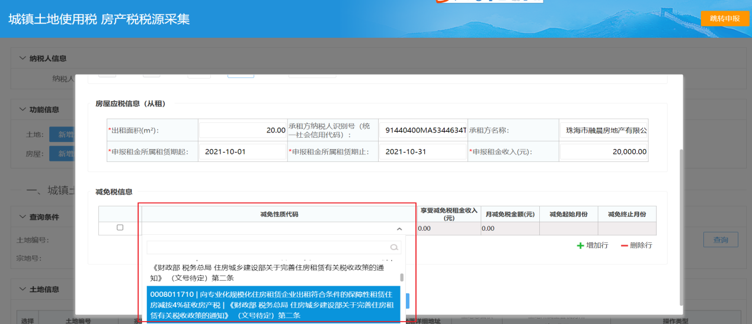Click the 申报租金收入 amount field
The image size is (752, 324).
(x=603, y=152)
